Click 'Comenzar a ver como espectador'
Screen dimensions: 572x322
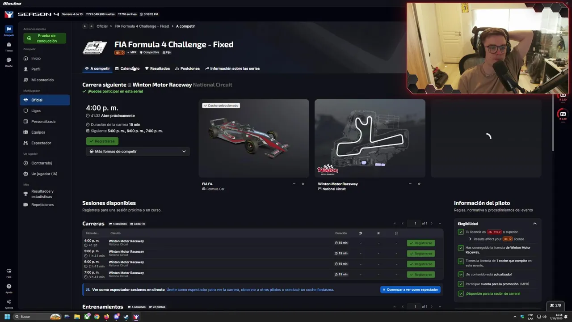point(410,290)
